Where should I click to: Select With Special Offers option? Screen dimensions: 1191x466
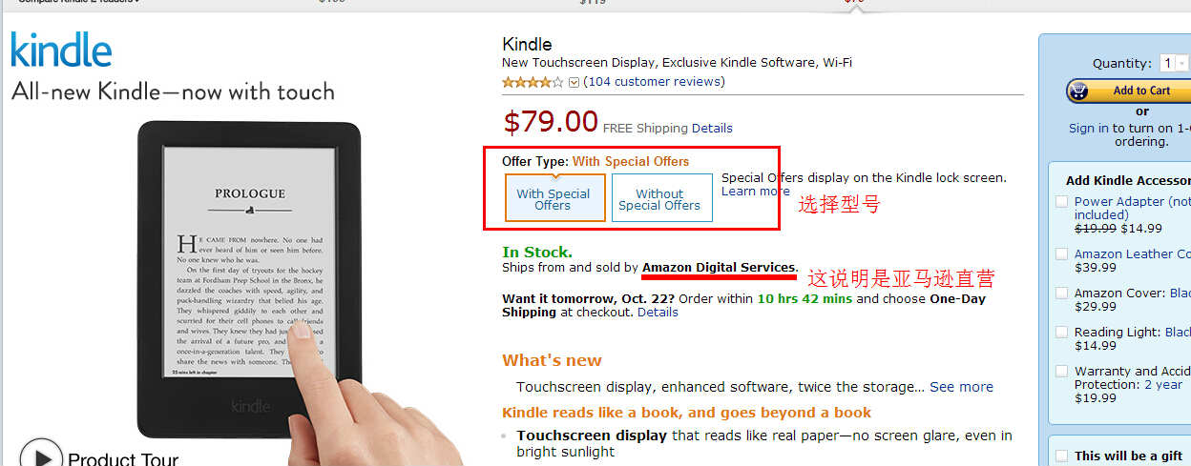point(554,198)
